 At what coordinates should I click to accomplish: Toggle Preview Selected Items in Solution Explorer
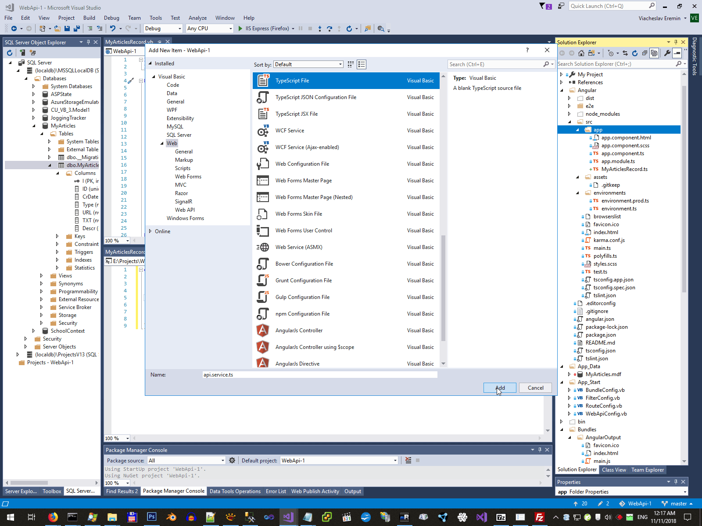677,53
